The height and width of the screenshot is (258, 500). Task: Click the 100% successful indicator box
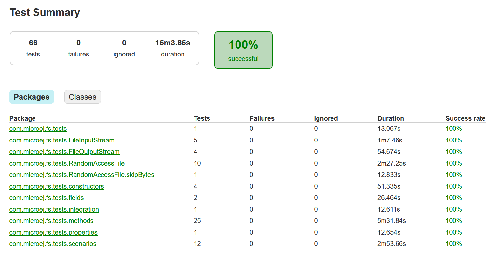[243, 50]
